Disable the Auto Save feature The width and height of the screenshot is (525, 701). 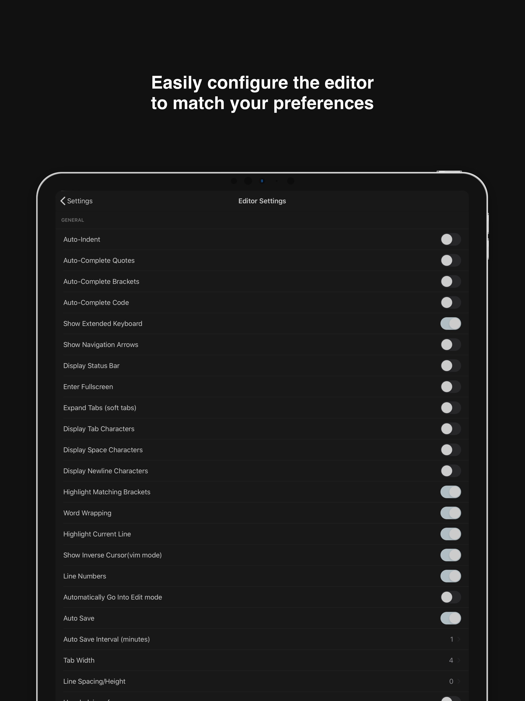451,618
